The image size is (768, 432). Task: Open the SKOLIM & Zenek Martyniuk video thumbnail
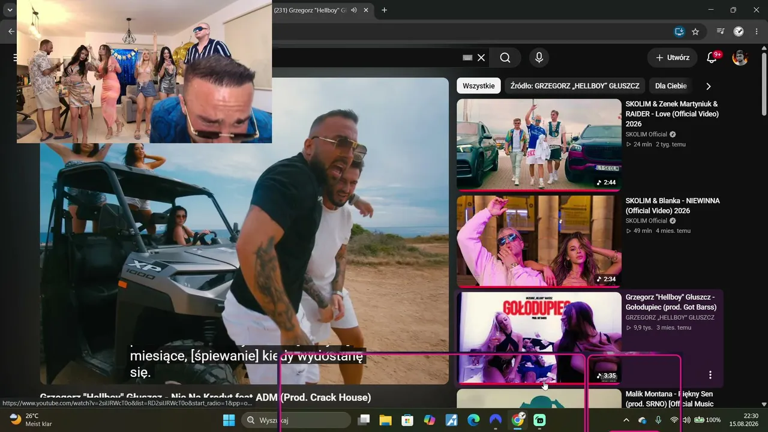(x=539, y=145)
